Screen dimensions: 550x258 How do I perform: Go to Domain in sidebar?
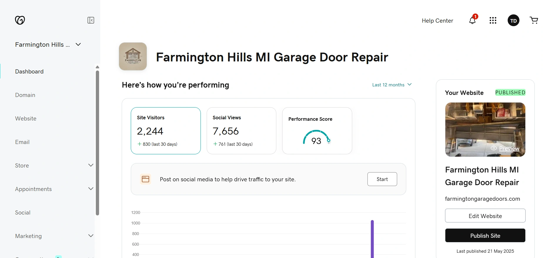click(25, 95)
